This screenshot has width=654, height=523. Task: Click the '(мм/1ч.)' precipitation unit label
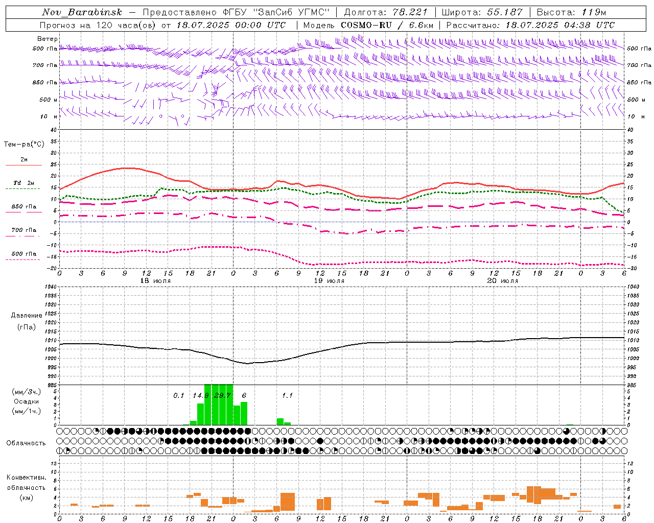pos(27,411)
